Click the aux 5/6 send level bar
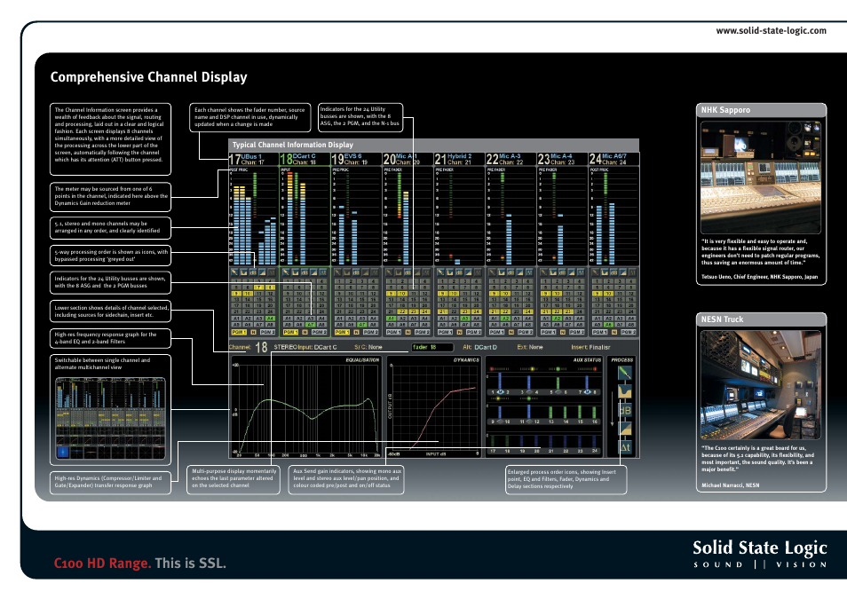Viewport: 847px width, 599px height. [558, 383]
